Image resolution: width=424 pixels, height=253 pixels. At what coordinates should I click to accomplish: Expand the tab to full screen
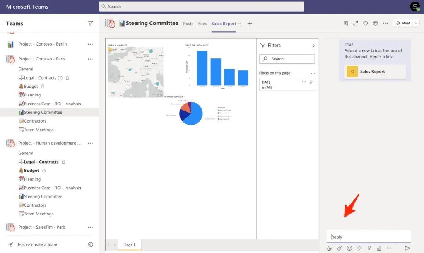[355, 23]
